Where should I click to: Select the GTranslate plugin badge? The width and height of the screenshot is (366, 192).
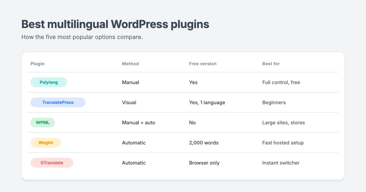pos(52,163)
